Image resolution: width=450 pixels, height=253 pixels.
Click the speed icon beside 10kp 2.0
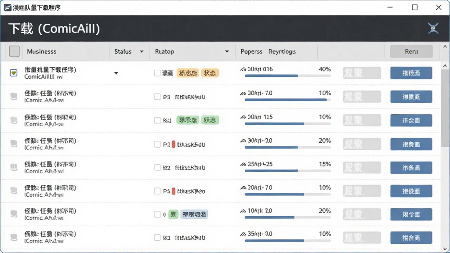click(243, 211)
